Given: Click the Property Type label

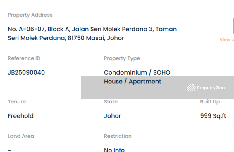Looking at the screenshot, I should [122, 58].
